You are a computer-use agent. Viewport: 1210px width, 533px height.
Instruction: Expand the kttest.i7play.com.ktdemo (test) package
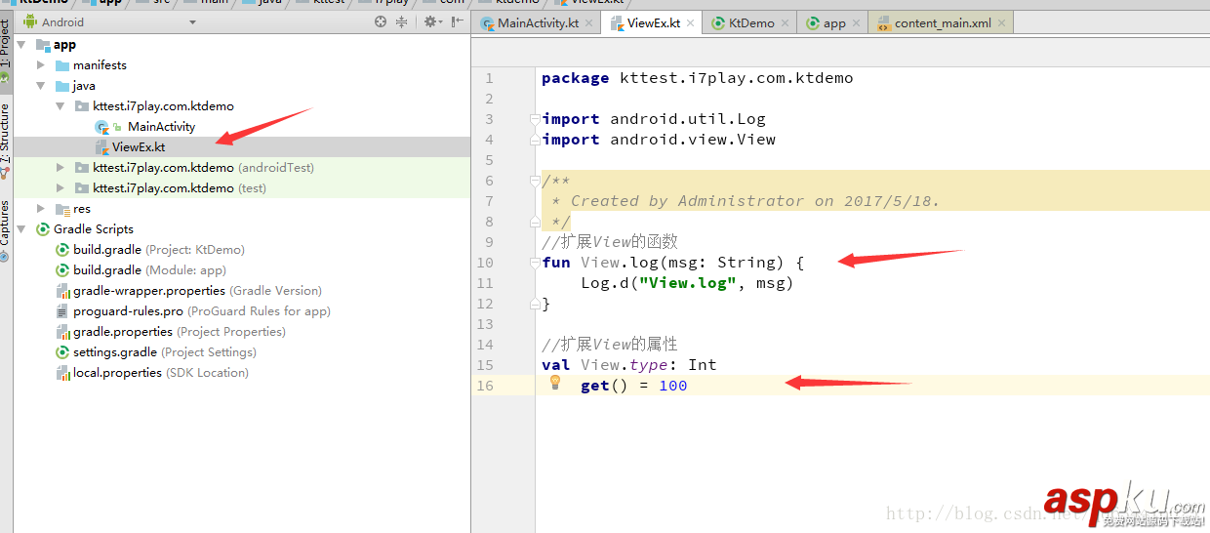point(60,188)
